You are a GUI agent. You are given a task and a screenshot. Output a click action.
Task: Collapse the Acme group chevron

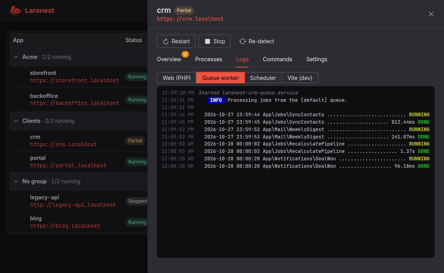point(16,57)
